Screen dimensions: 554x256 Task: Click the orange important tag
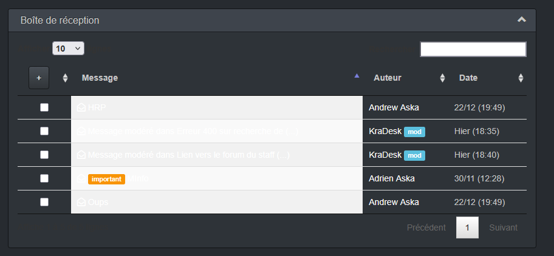pos(106,179)
